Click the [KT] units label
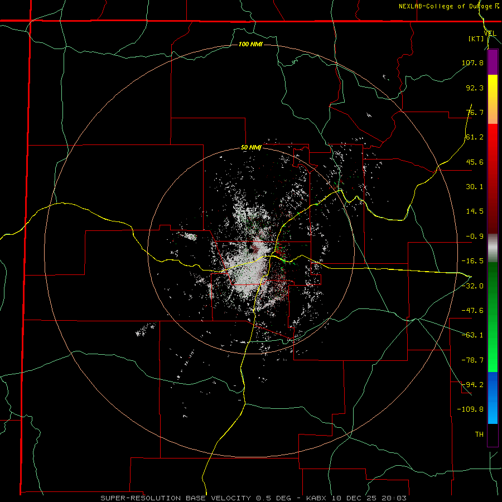The height and width of the screenshot is (502, 502). coord(476,39)
